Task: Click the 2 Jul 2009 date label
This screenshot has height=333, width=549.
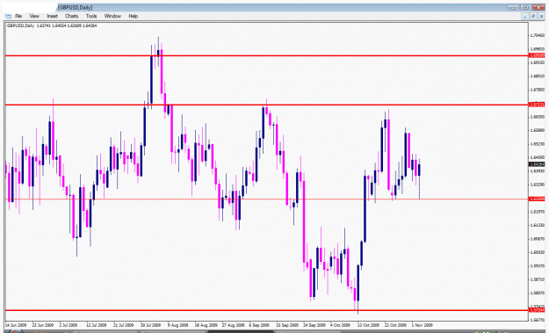Action: tap(69, 325)
